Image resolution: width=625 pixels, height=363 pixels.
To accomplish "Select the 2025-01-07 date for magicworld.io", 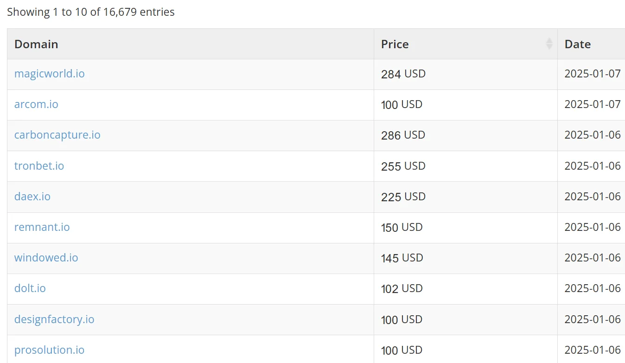I will 592,74.
